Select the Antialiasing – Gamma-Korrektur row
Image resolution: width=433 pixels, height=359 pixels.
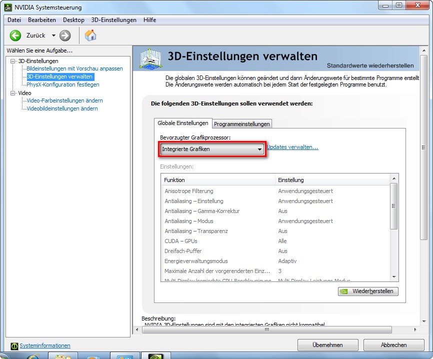[275, 211]
